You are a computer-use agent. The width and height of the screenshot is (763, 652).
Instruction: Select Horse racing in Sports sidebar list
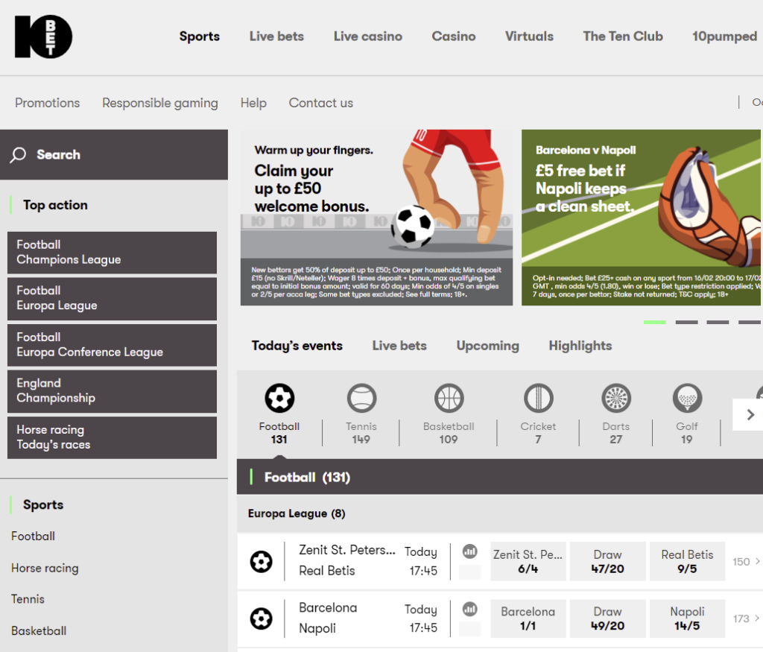(x=45, y=569)
